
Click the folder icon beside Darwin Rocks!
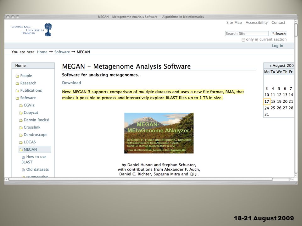point(21,120)
